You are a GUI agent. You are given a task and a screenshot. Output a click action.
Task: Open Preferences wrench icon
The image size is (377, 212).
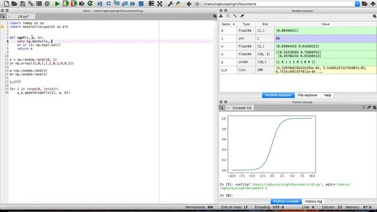click(x=170, y=4)
